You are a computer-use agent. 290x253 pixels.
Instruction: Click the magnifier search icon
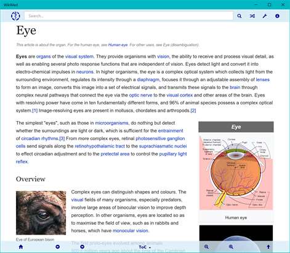(240, 16)
